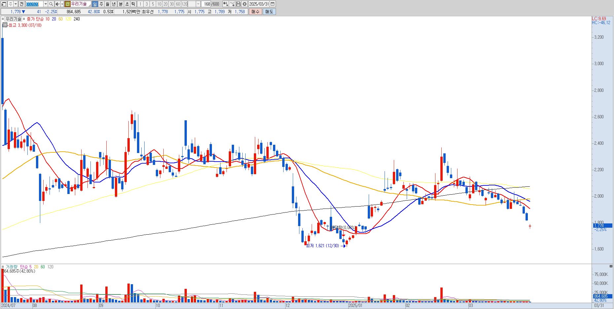The width and height of the screenshot is (614, 309).
Task: Click the 60 moving average legend color label
Action: [60, 19]
